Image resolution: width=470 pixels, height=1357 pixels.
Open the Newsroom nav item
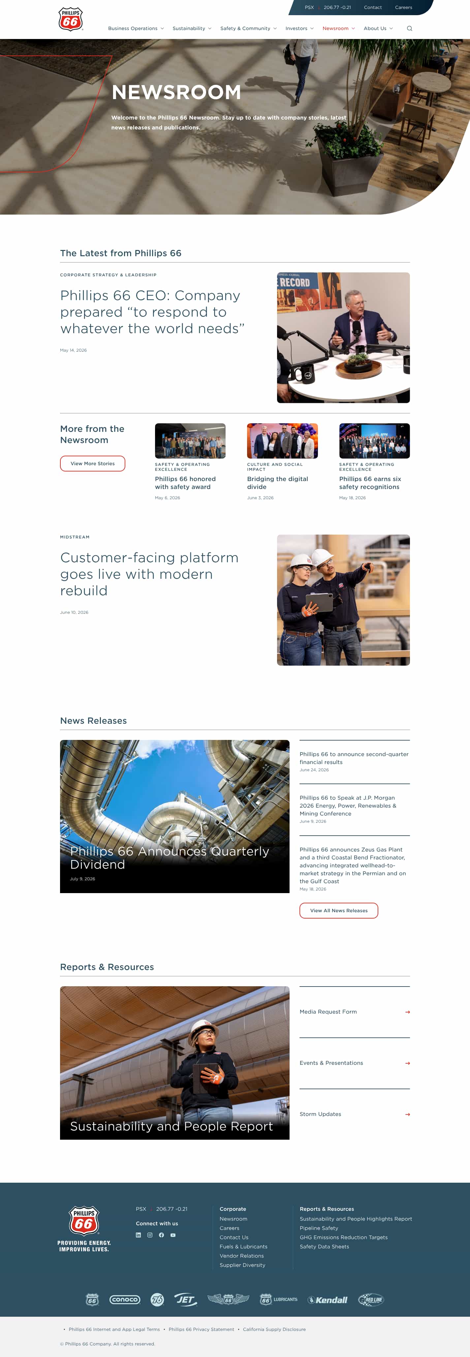pyautogui.click(x=335, y=28)
